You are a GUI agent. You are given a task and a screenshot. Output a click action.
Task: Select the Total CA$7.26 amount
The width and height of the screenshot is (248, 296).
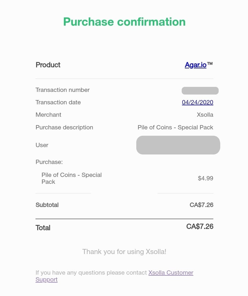pyautogui.click(x=199, y=227)
